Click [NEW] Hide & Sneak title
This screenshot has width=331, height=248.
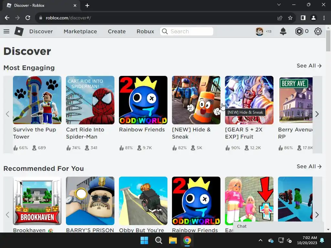(x=191, y=133)
